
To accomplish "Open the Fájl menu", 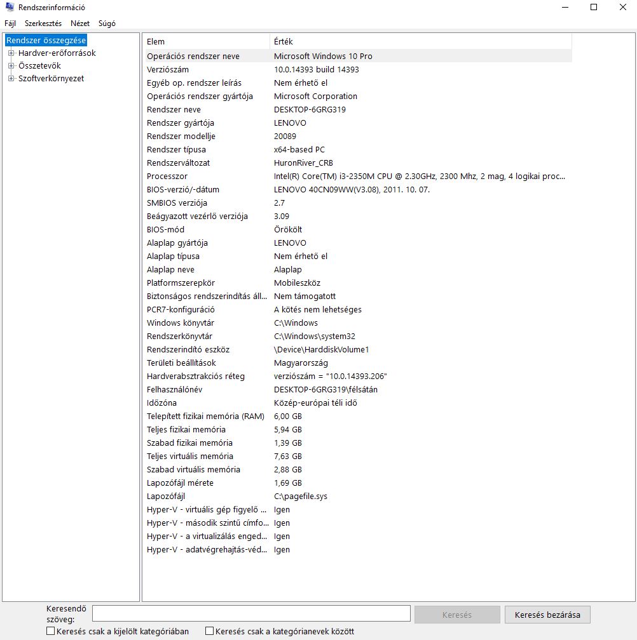I will (x=10, y=23).
